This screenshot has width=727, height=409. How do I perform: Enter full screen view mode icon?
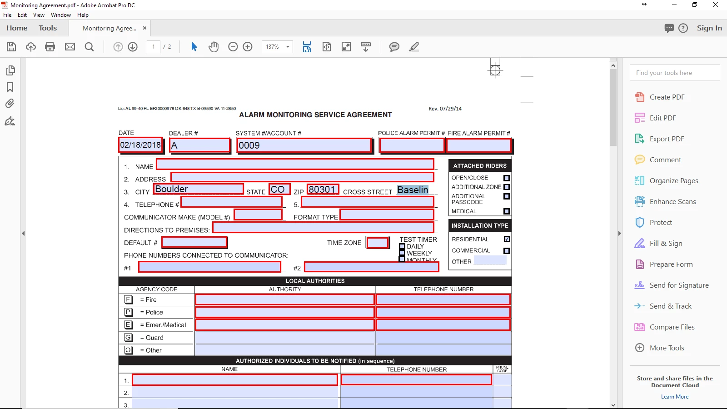(x=346, y=47)
